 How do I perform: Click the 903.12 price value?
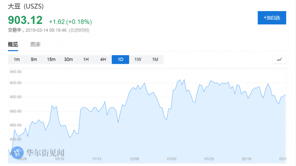coord(25,20)
